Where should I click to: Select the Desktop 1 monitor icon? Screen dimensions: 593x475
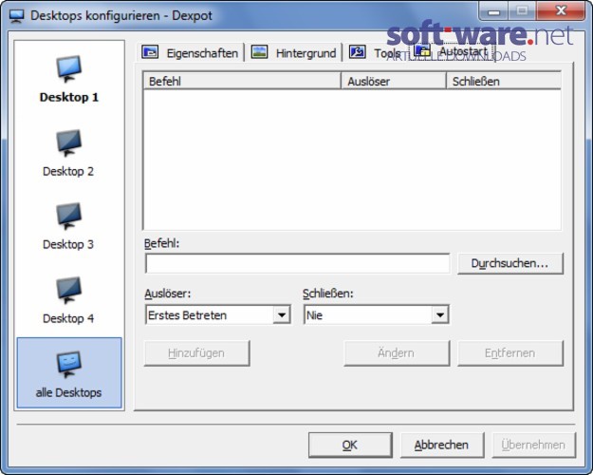pos(69,68)
